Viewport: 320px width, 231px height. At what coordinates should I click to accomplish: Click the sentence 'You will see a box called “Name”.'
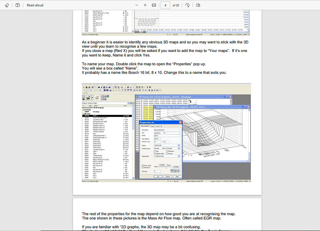[x=110, y=68]
